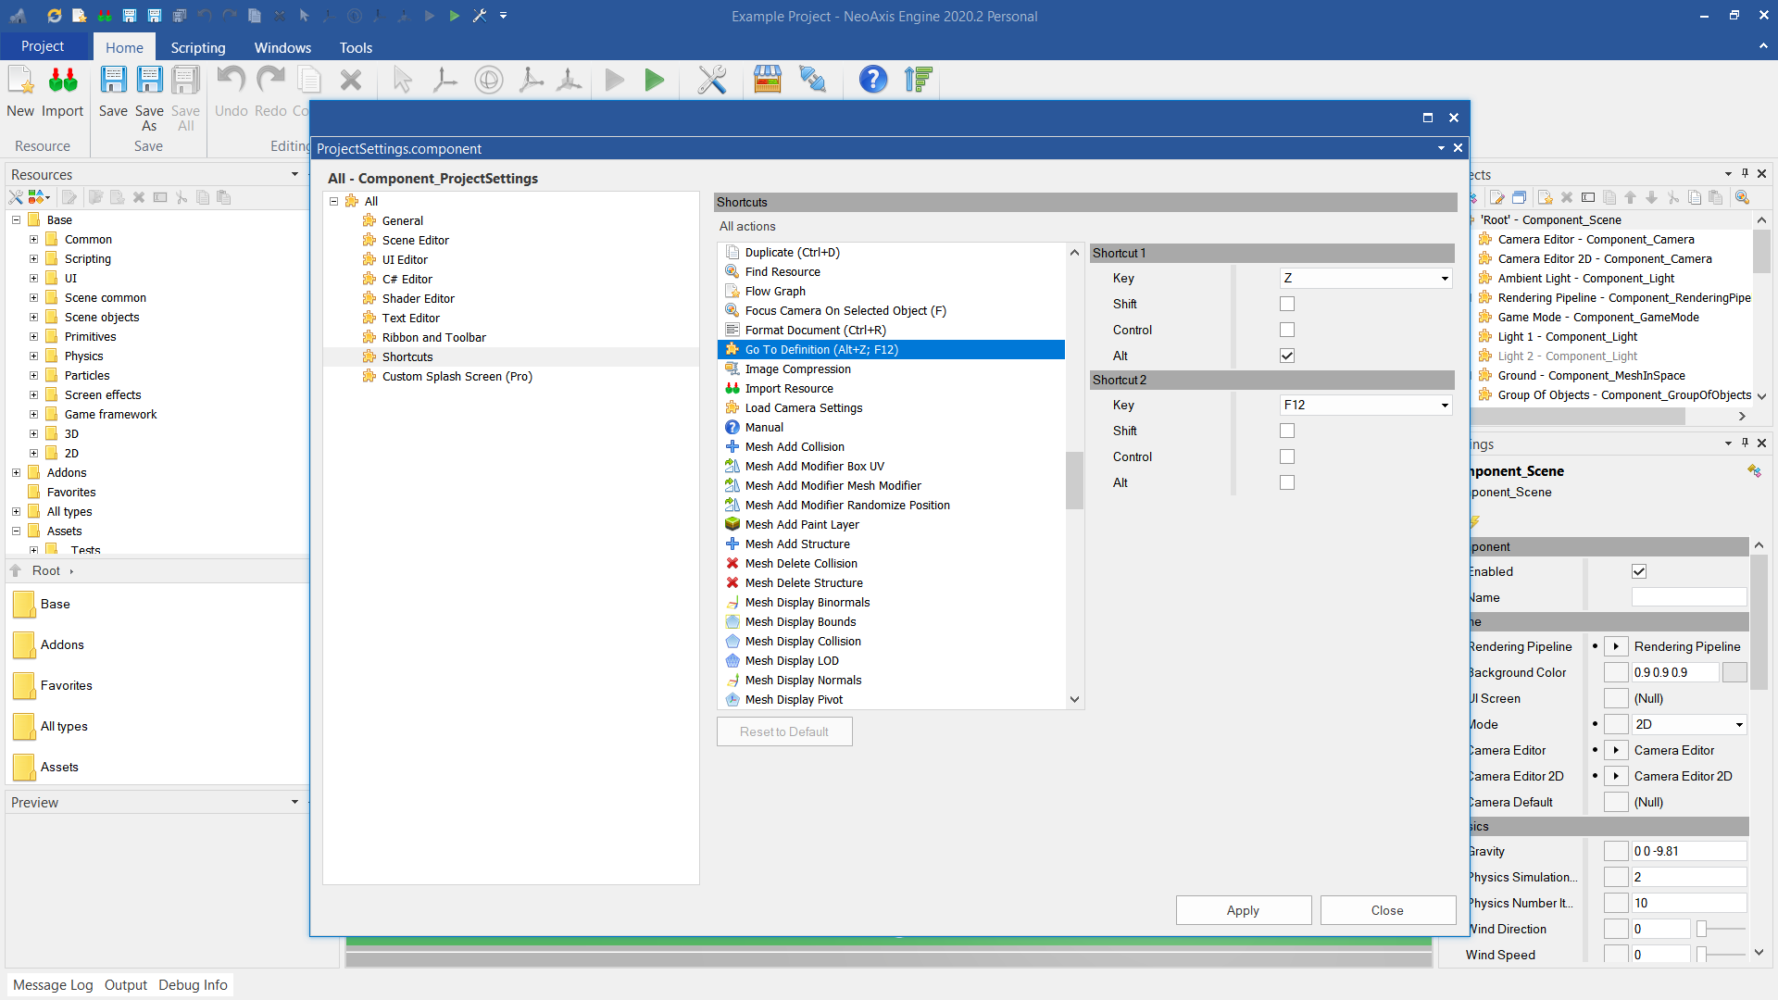Click the Apply button

tap(1243, 910)
